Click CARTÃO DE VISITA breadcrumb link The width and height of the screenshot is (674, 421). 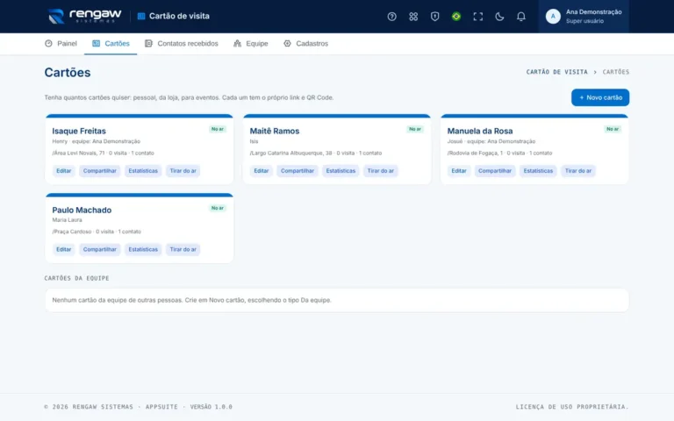coord(556,72)
